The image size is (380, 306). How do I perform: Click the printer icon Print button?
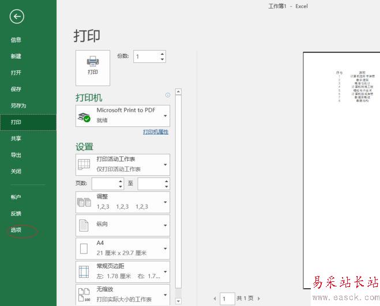(x=93, y=68)
